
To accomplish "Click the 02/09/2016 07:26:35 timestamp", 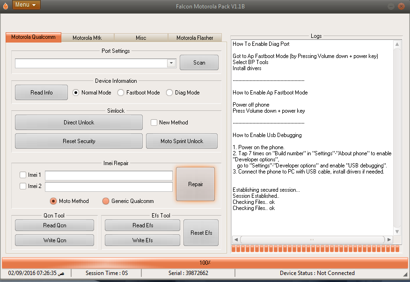I will click(36, 273).
